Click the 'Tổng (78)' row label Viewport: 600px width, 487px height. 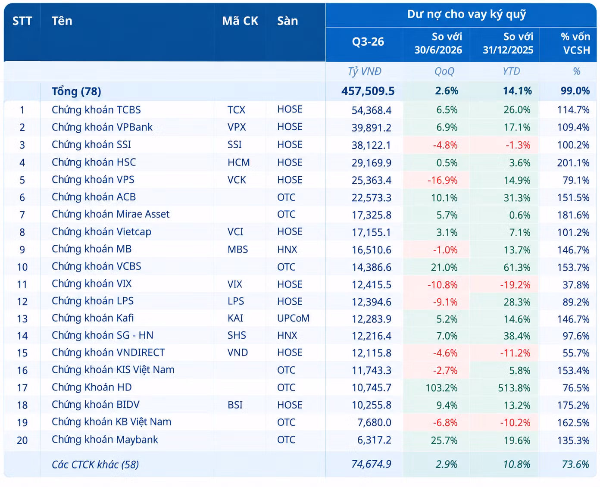click(x=76, y=91)
